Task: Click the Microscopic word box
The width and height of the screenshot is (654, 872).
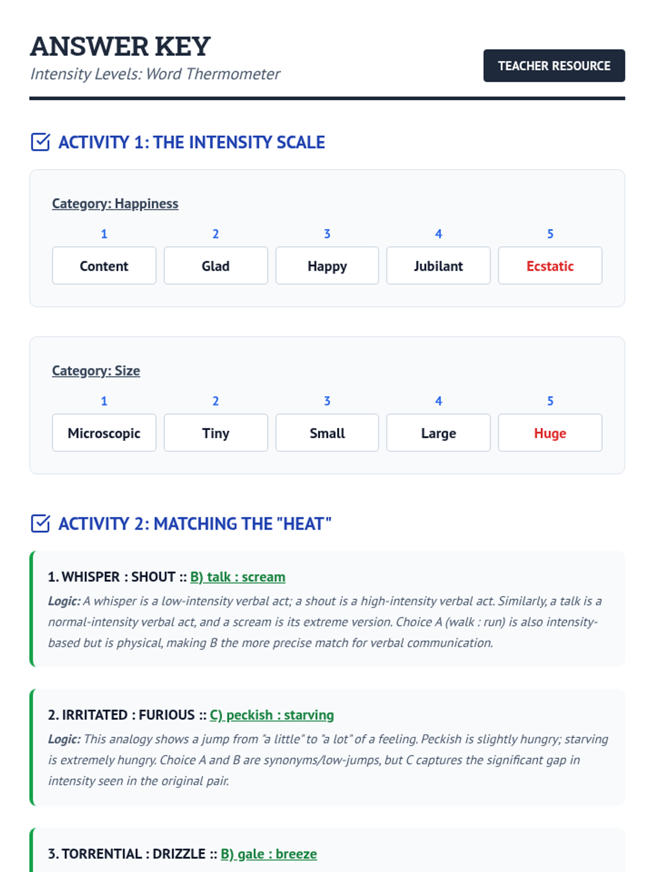Action: tap(104, 433)
